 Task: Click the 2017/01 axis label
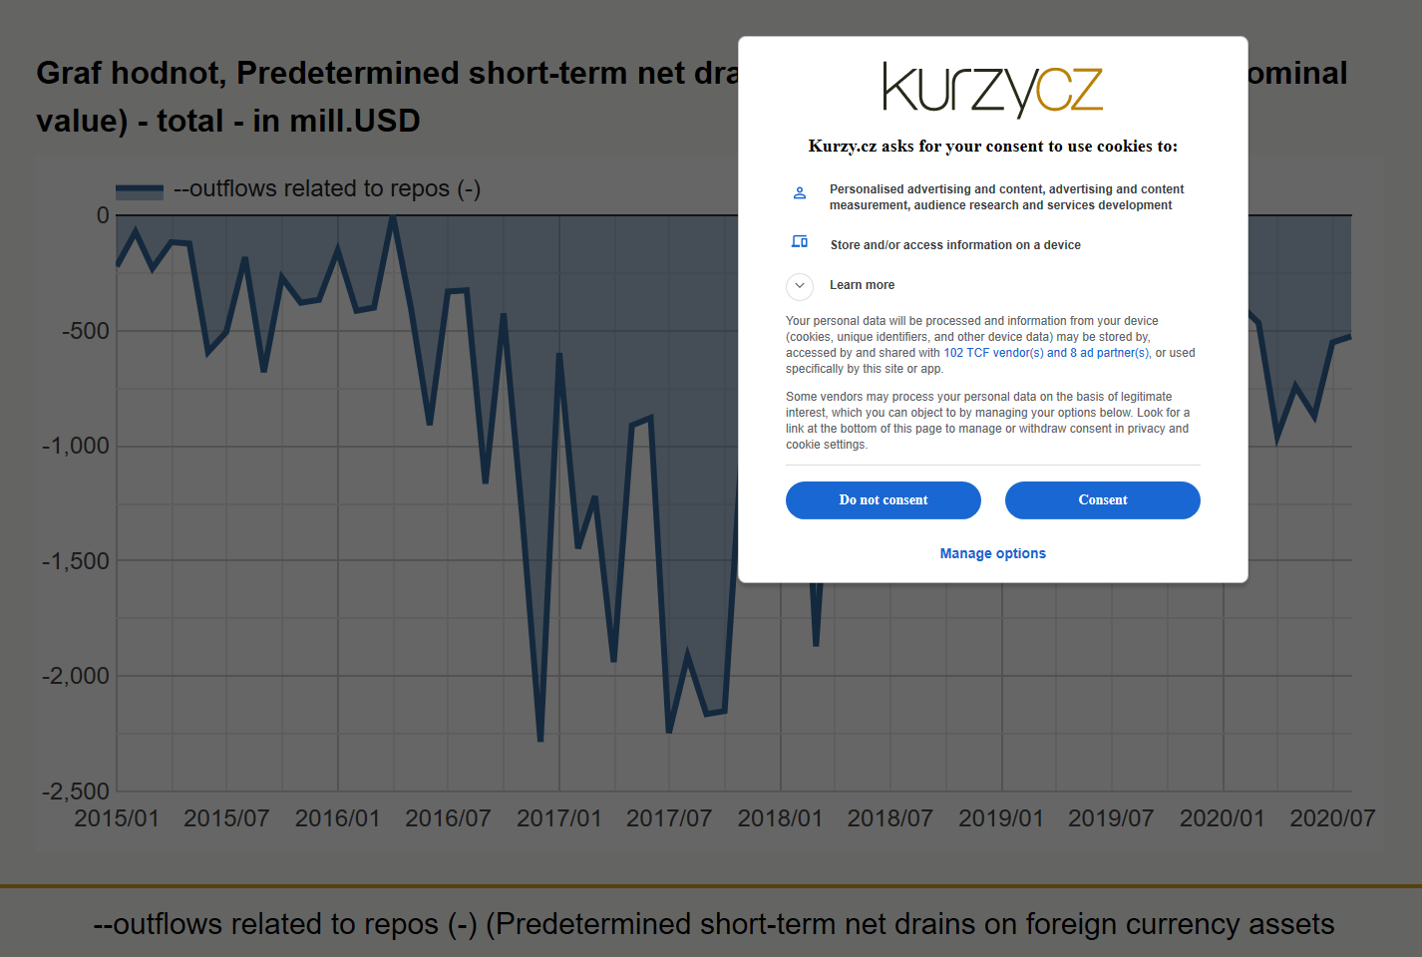[x=558, y=818]
